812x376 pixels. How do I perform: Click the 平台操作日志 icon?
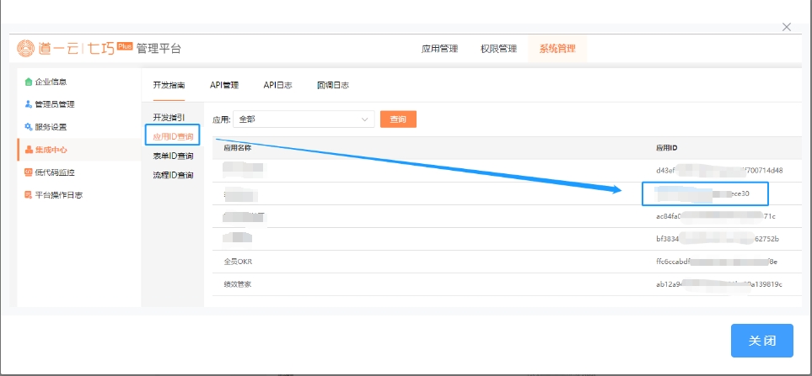click(29, 195)
